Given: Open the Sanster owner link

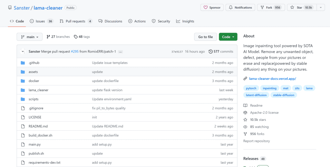Looking at the screenshot, I should [22, 8].
